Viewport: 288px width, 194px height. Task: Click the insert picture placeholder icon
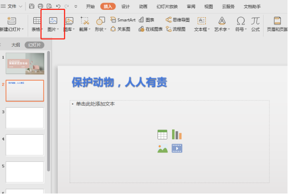click(x=163, y=148)
